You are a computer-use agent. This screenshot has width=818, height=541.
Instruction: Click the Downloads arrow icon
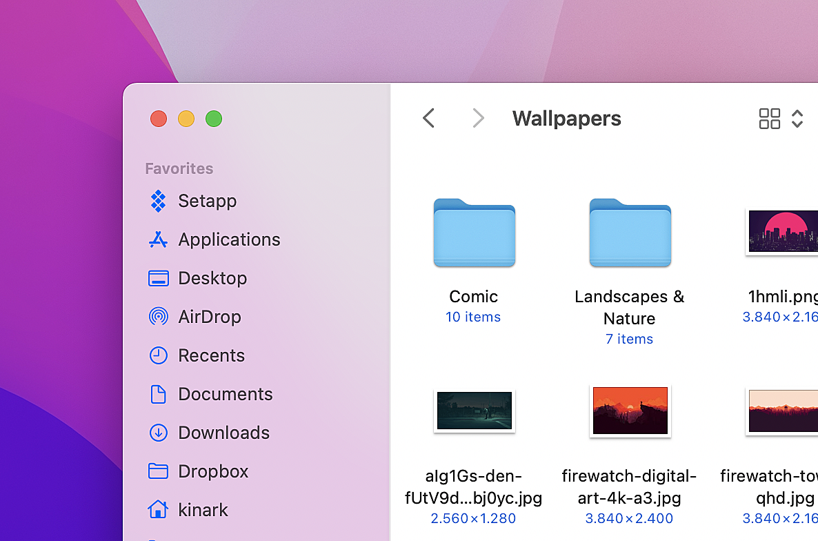[158, 433]
